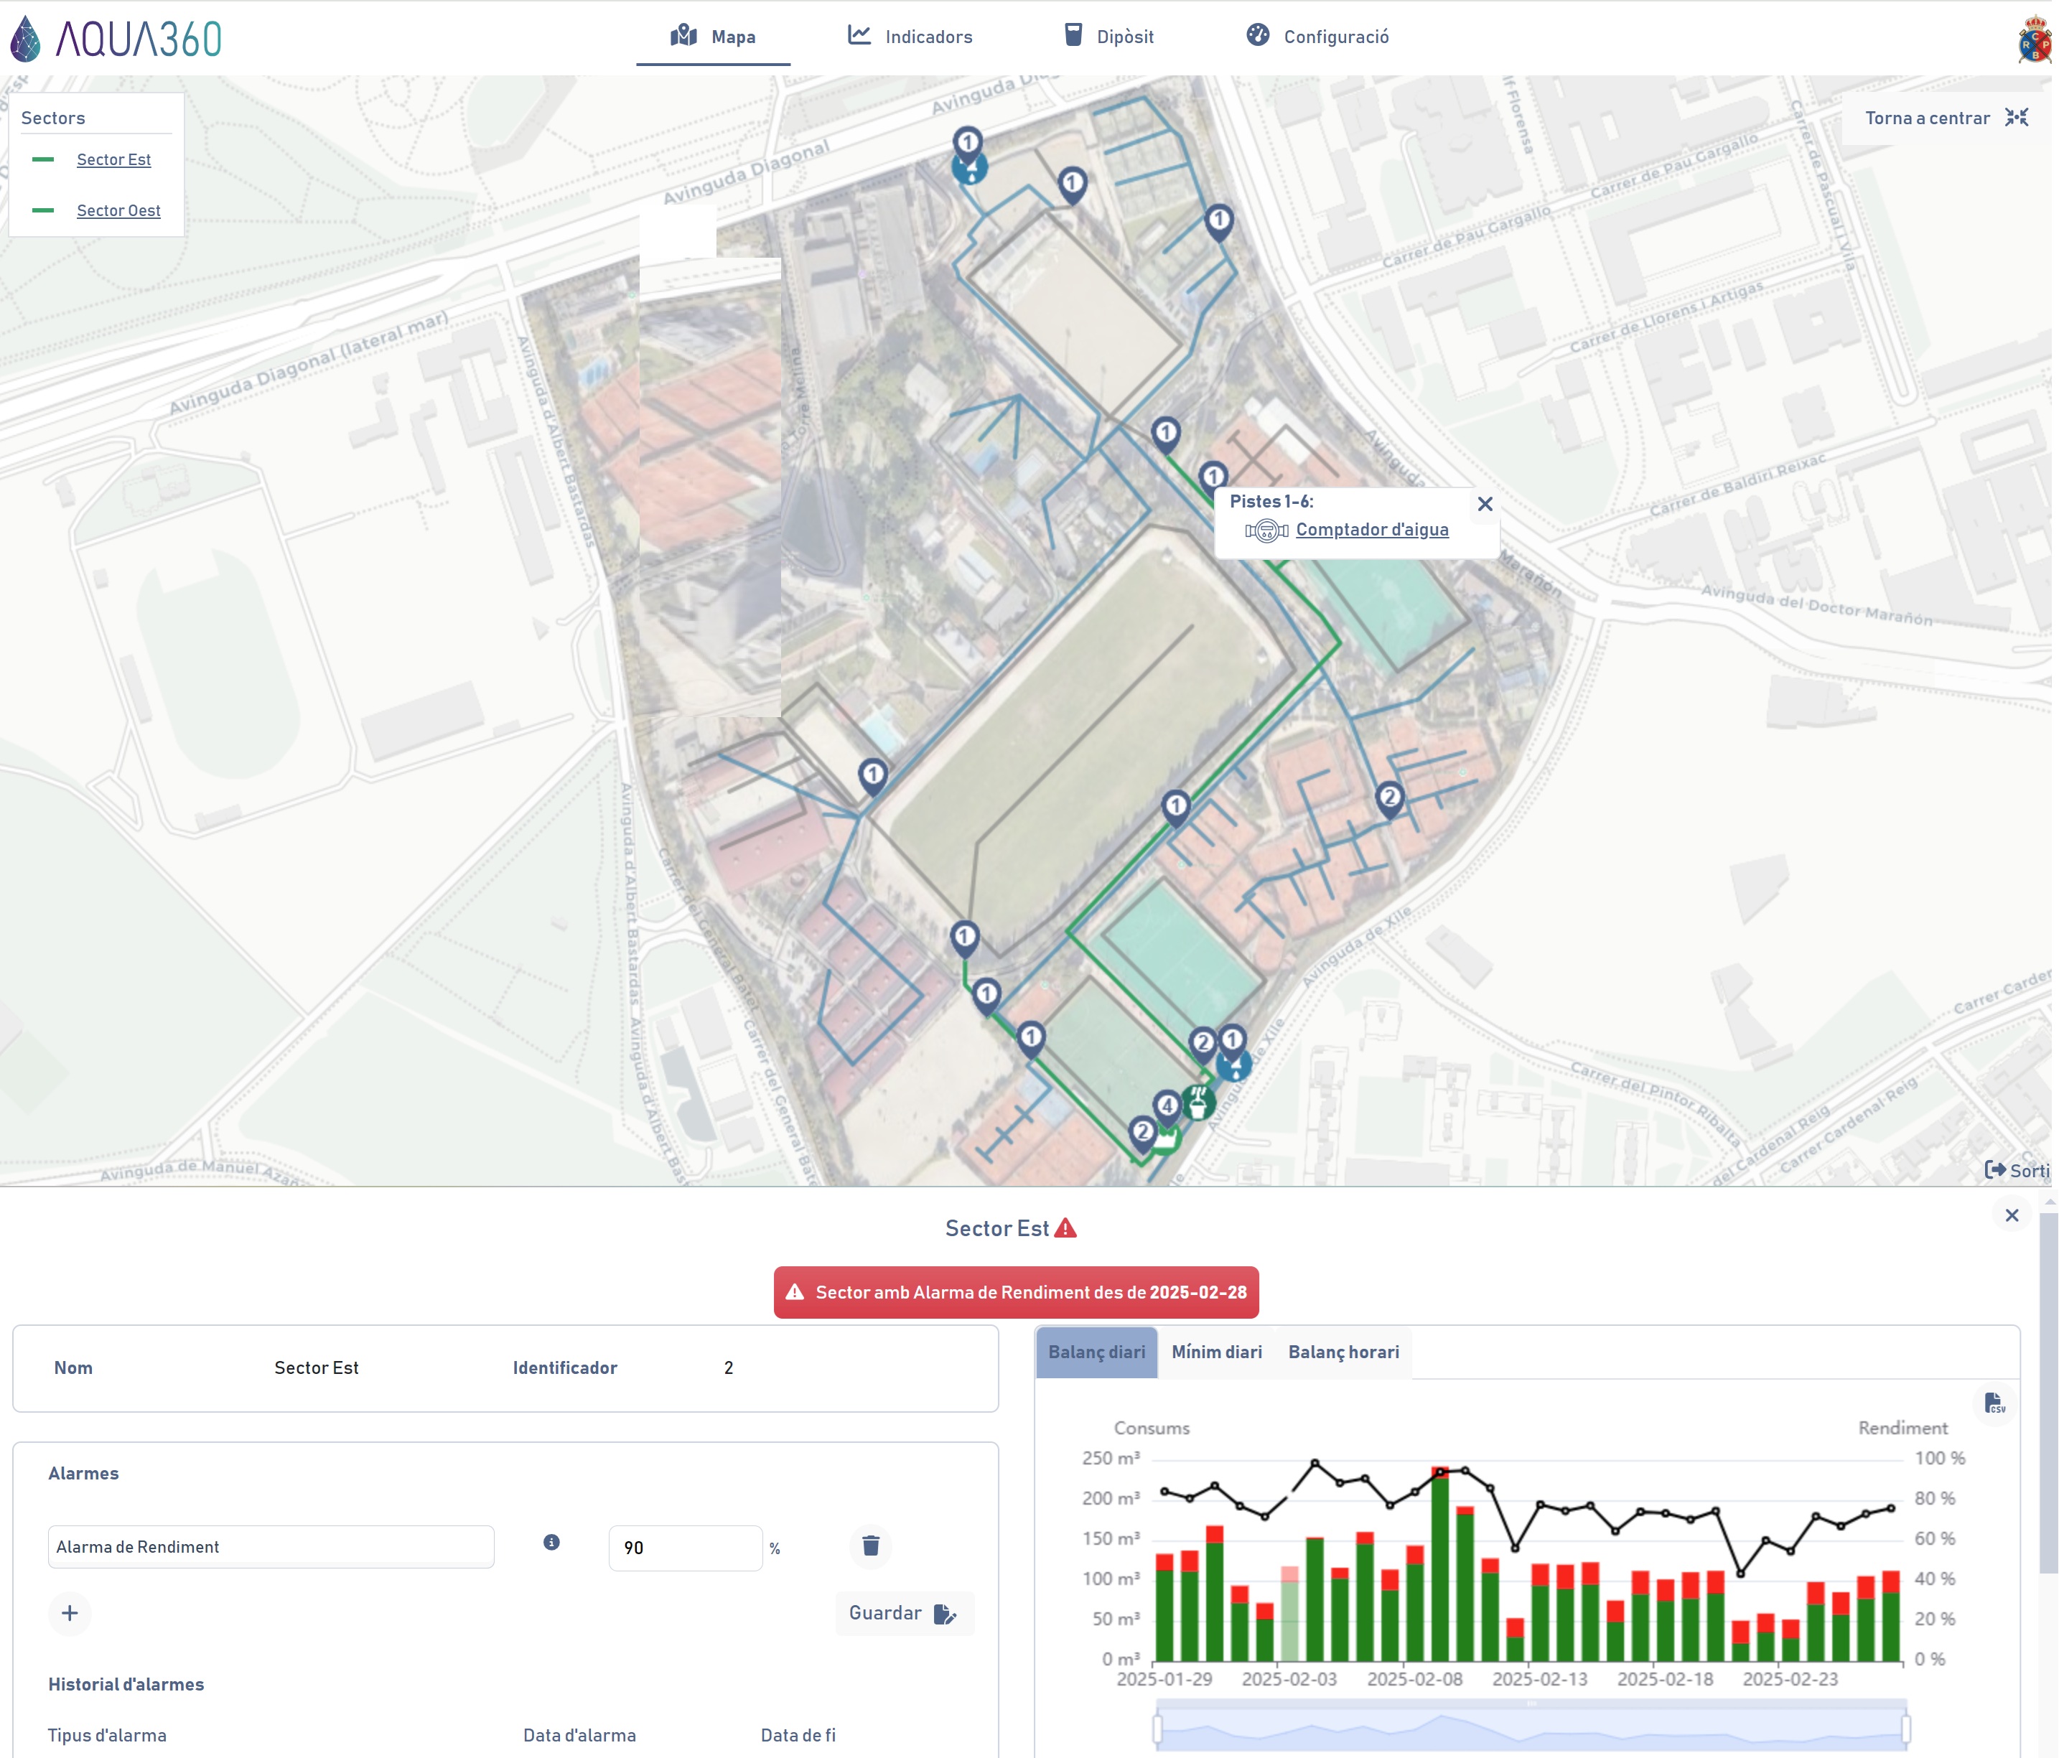Download chart data with CSV icon
The width and height of the screenshot is (2059, 1758).
(1994, 1403)
